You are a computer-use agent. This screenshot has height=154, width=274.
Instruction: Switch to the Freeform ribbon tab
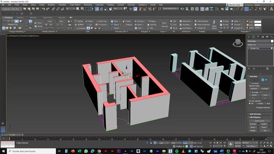click(x=20, y=18)
